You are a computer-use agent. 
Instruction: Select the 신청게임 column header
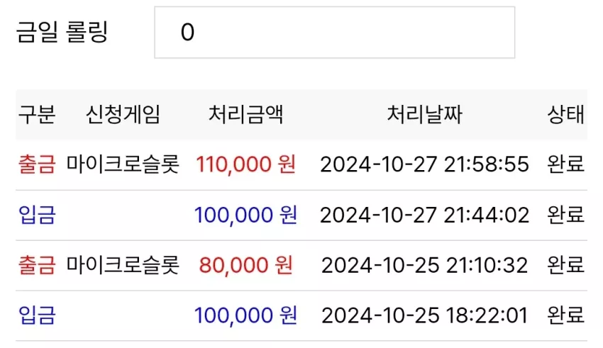pos(123,114)
